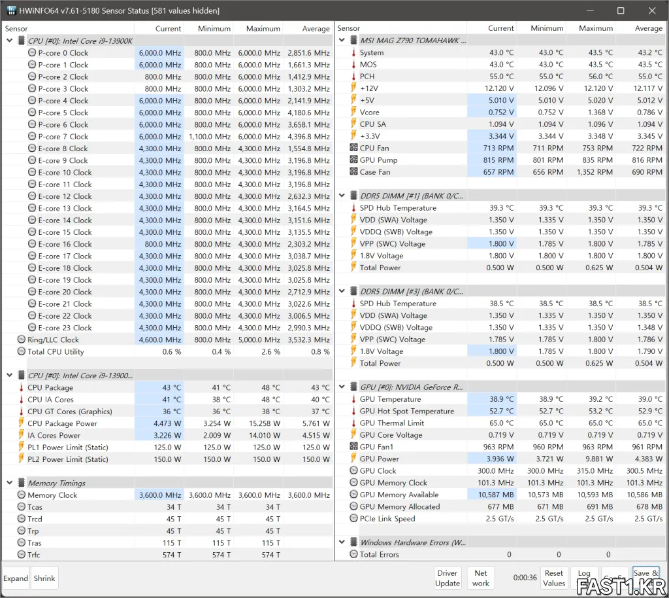
Task: Select the Vcore voltage bolt icon
Action: pos(353,112)
